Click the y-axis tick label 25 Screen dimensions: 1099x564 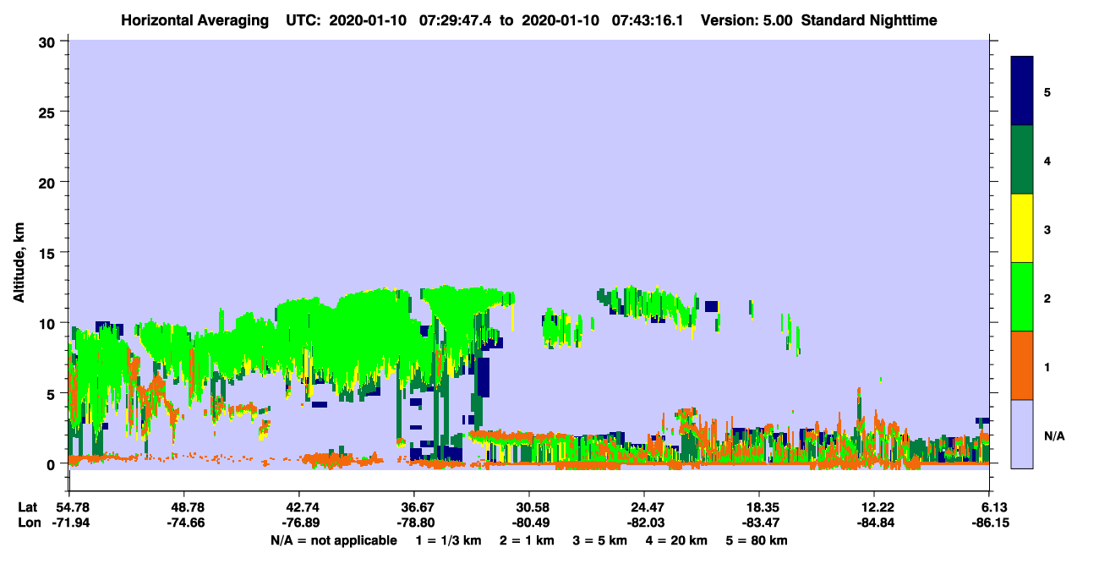[49, 112]
